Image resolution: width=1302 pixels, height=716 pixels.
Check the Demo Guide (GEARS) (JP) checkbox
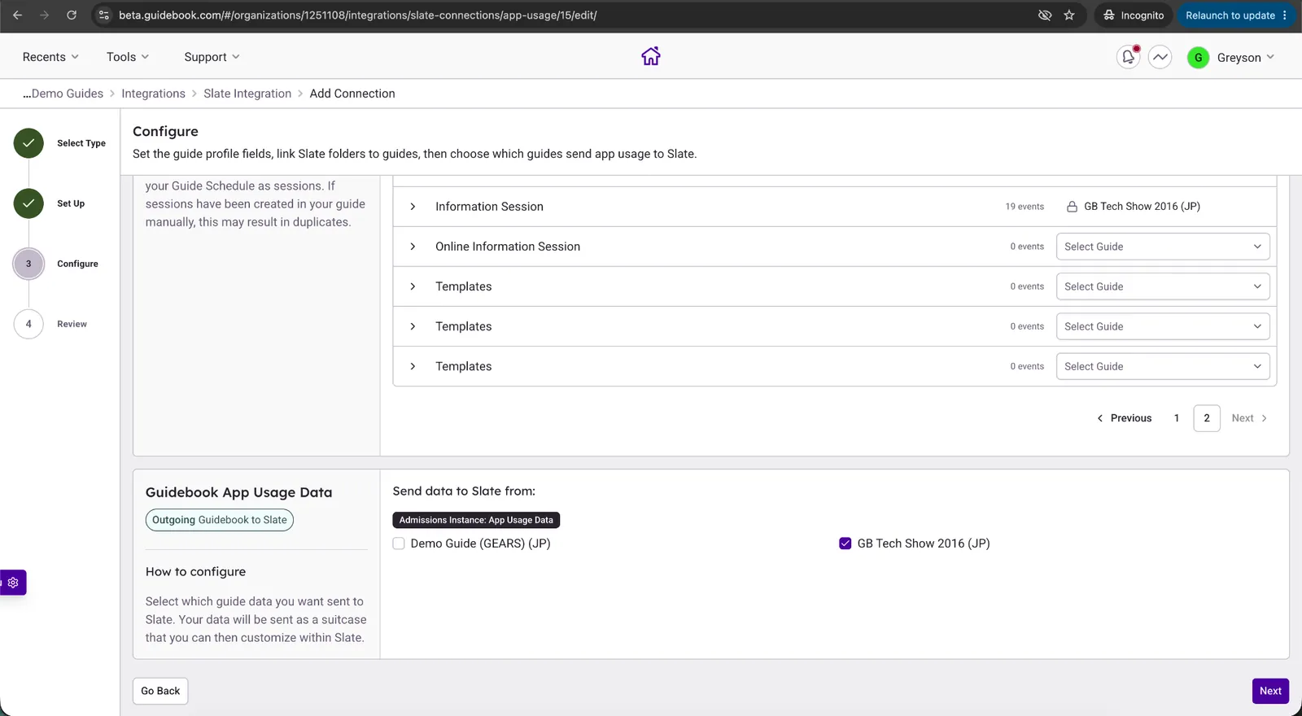coord(399,544)
